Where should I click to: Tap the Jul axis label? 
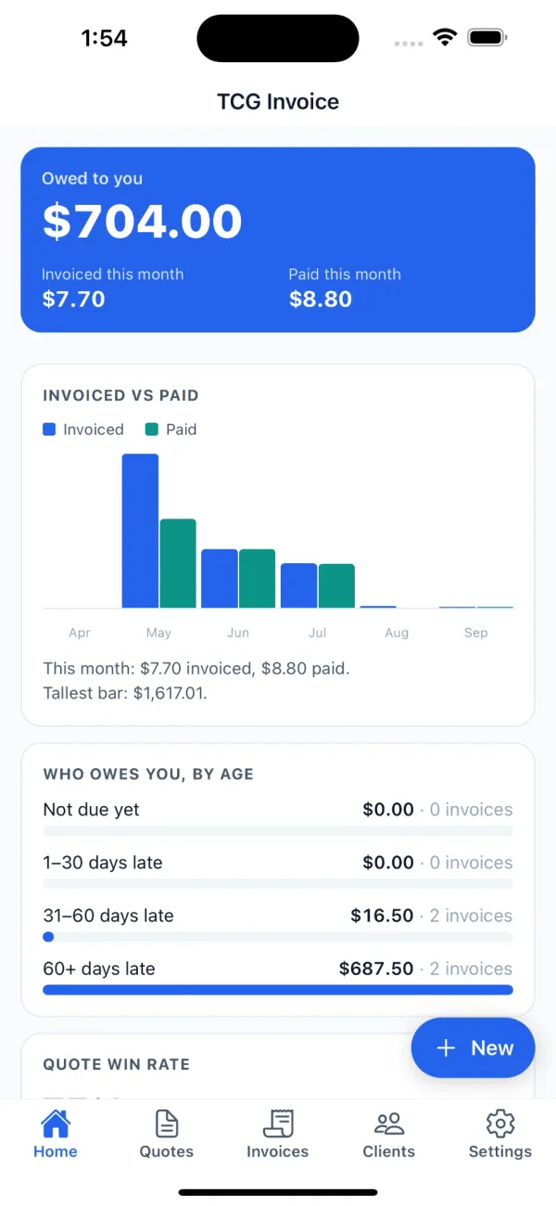(318, 633)
